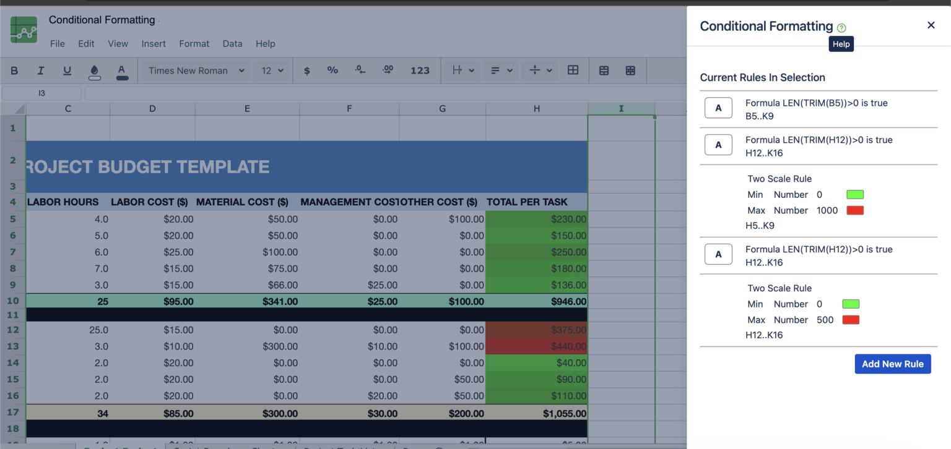Toggle italic formatting
This screenshot has height=449, width=951.
click(41, 70)
